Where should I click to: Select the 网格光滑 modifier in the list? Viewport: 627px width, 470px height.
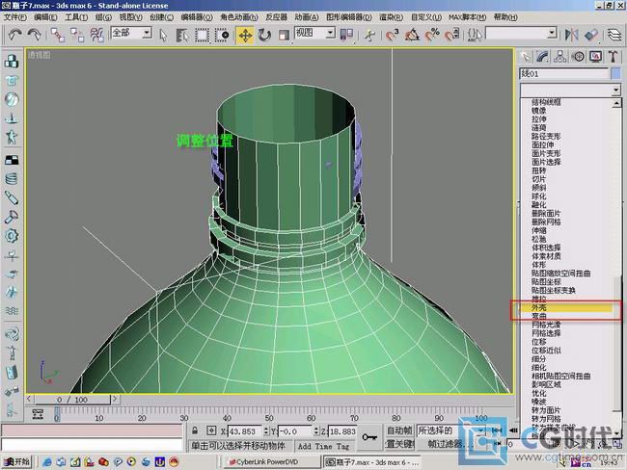pos(546,325)
